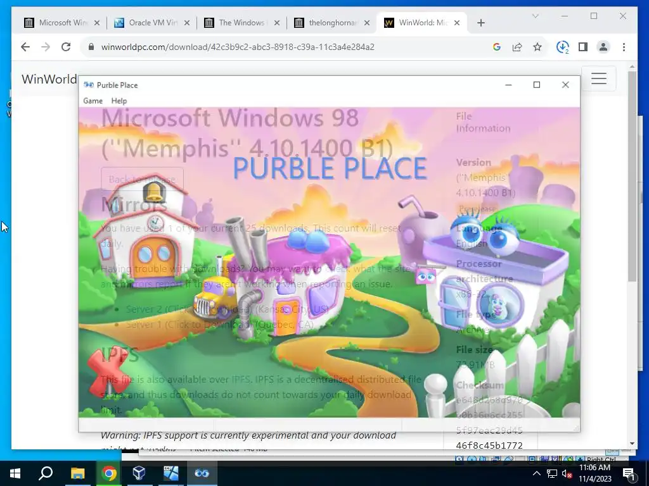Bookmark this page with the star
This screenshot has width=649, height=486.
pos(537,47)
